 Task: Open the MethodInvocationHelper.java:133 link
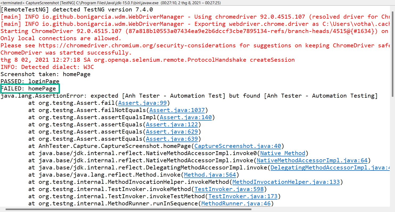(x=286, y=182)
